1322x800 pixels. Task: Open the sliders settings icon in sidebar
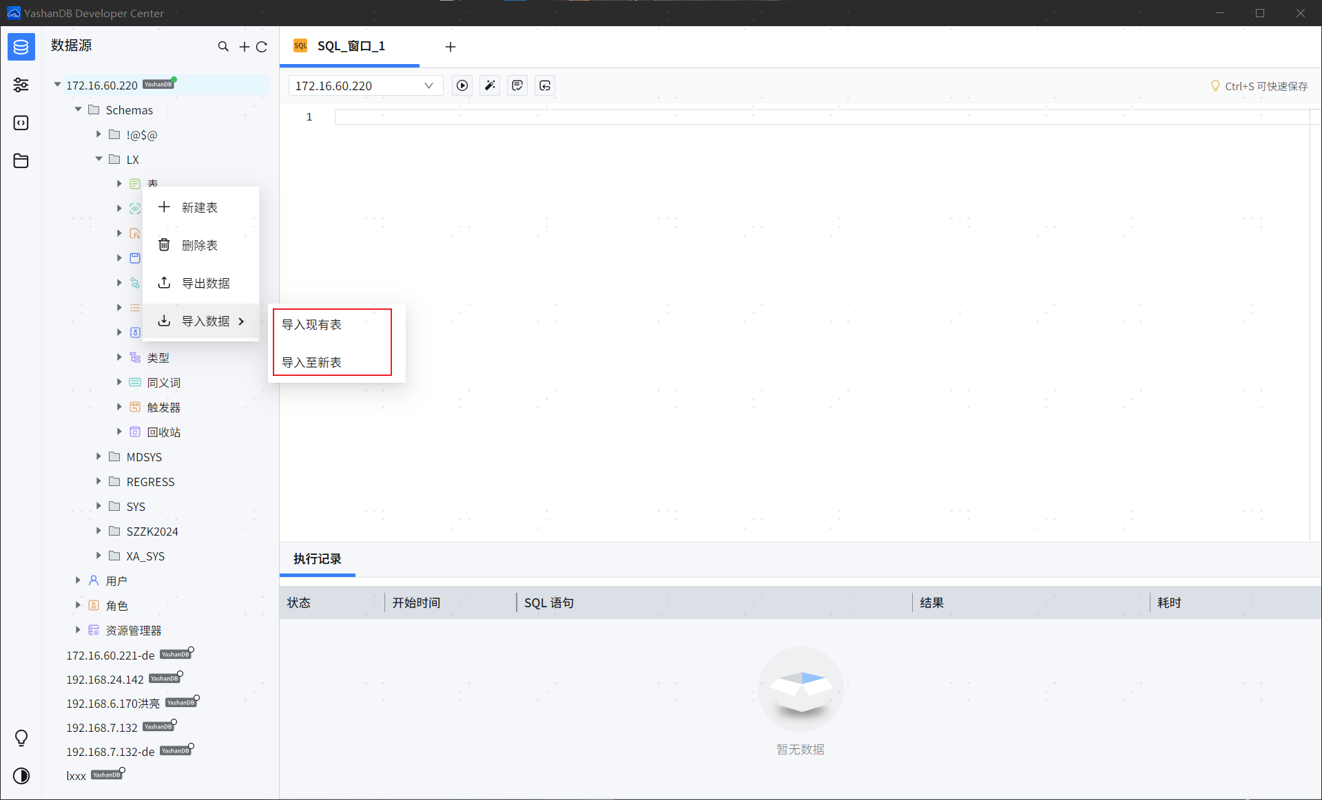coord(21,85)
